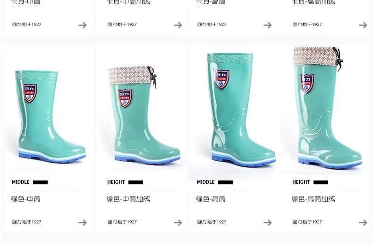Select the 绿色-高筒加绒 product title
Viewport: 373px width, 246px height.
313,199
